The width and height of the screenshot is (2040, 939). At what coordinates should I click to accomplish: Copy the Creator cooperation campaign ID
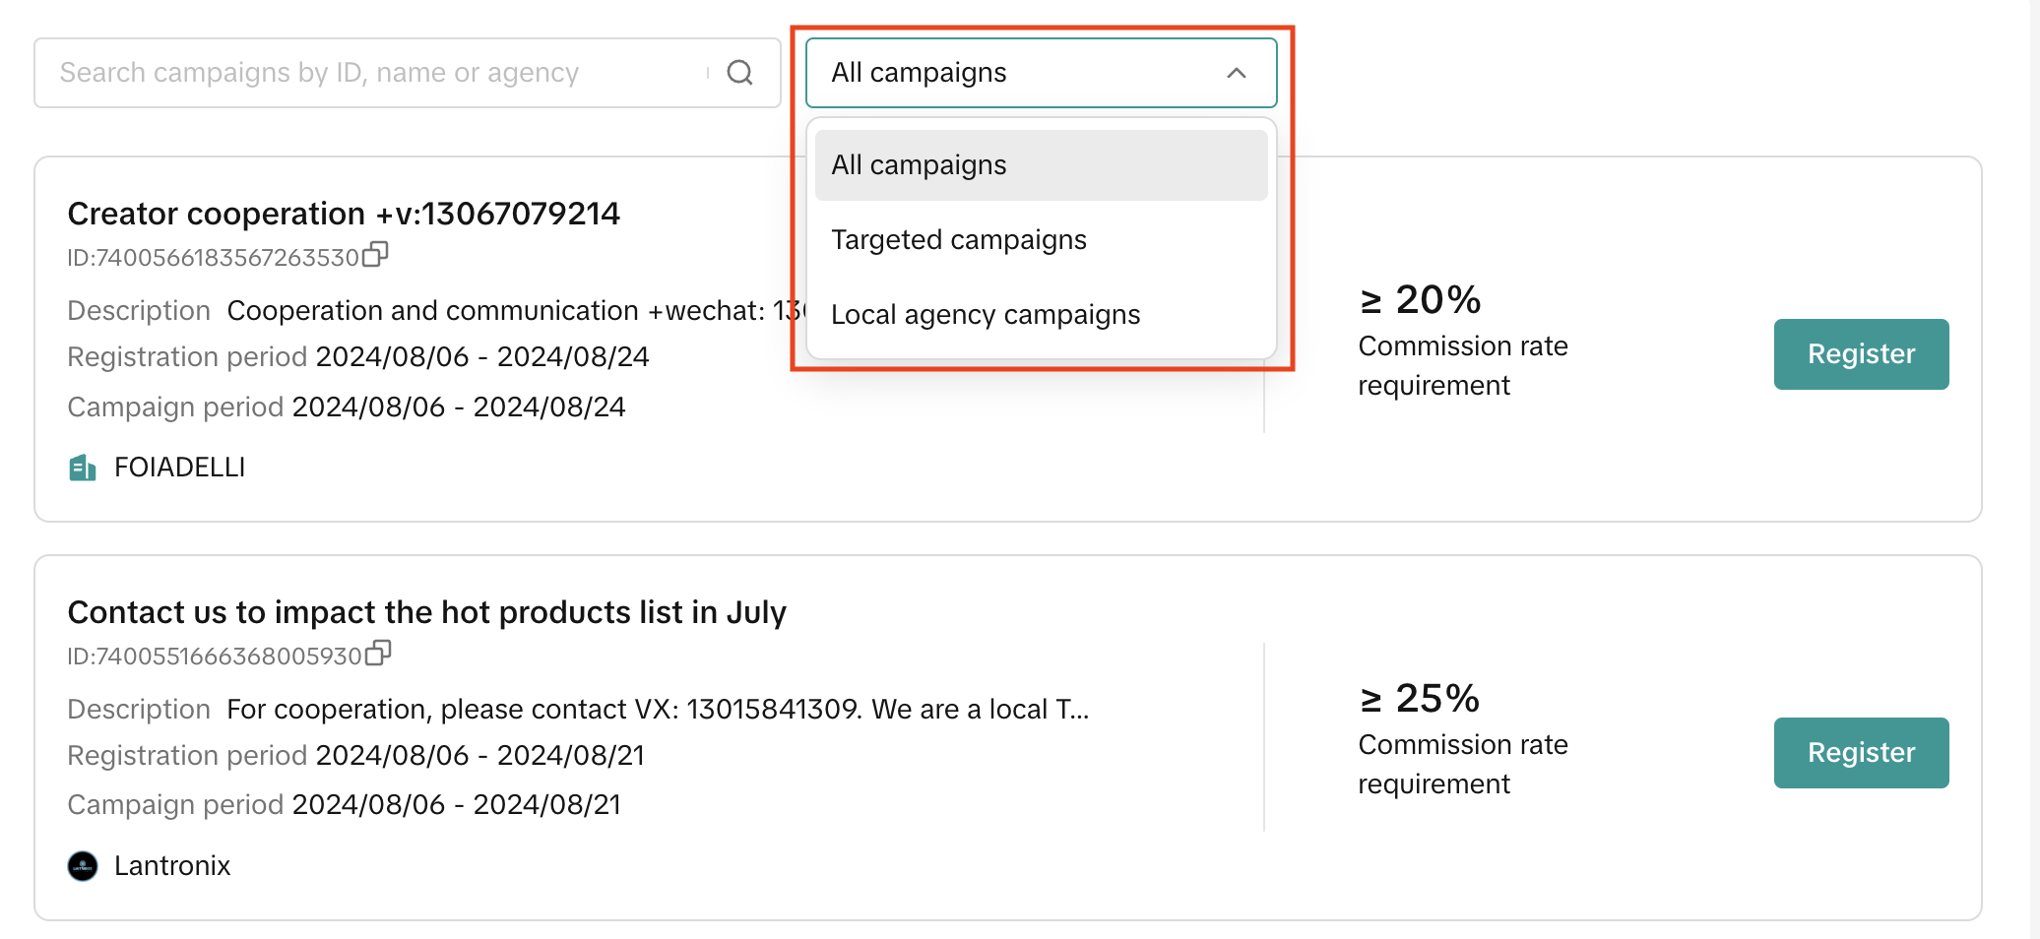(x=375, y=255)
